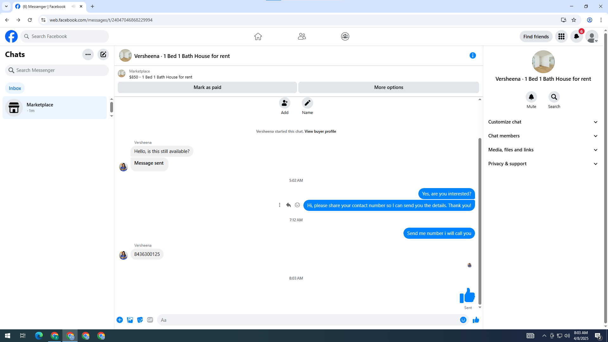This screenshot has height=342, width=608.
Task: Expand Chat members section
Action: [543, 136]
